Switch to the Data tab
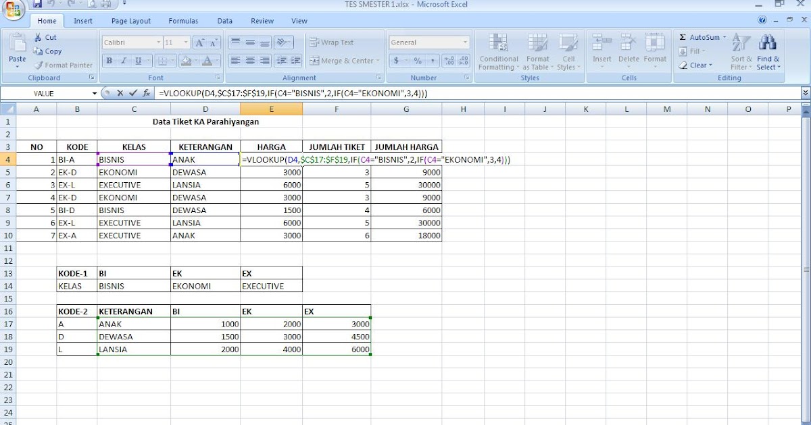This screenshot has height=425, width=811. 225,21
